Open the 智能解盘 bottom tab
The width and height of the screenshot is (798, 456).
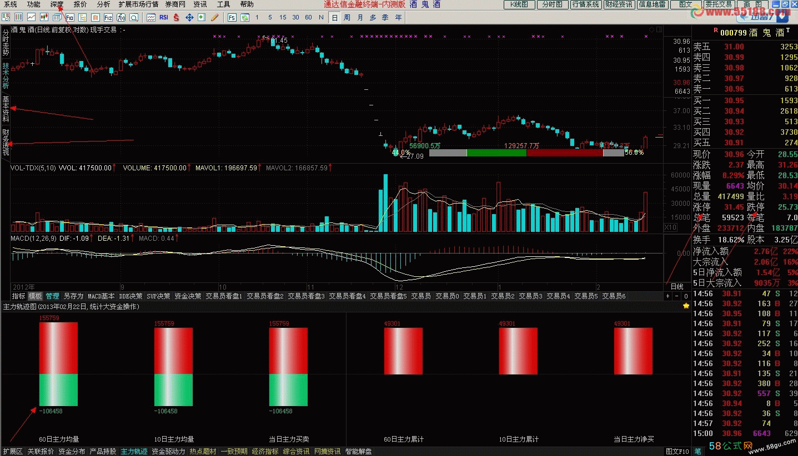click(358, 452)
